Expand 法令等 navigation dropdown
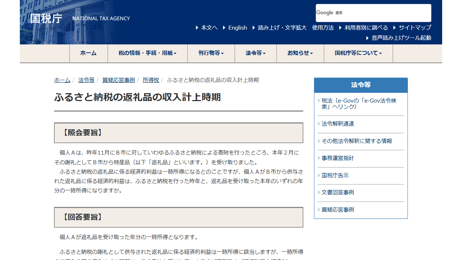 (x=256, y=53)
